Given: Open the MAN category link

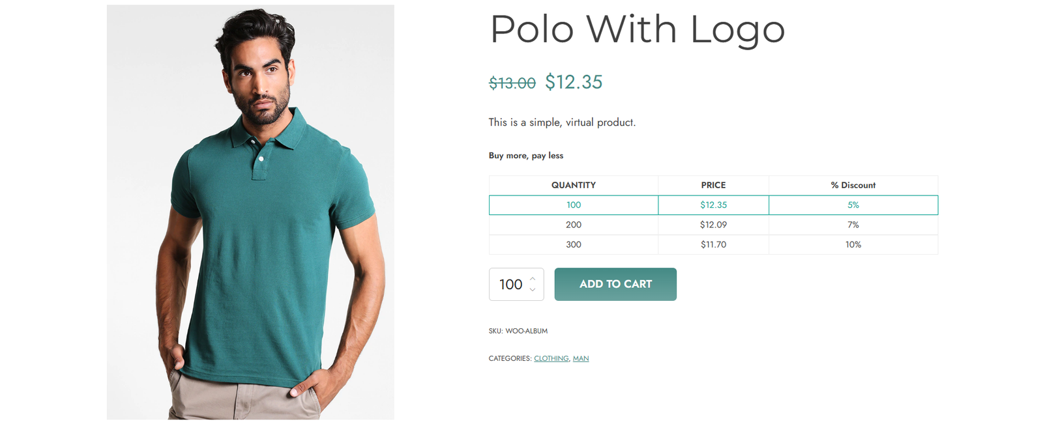Looking at the screenshot, I should [x=580, y=358].
